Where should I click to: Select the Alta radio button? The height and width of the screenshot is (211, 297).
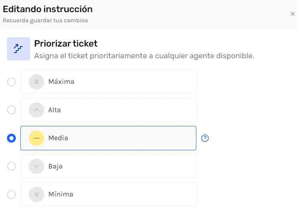click(x=12, y=110)
